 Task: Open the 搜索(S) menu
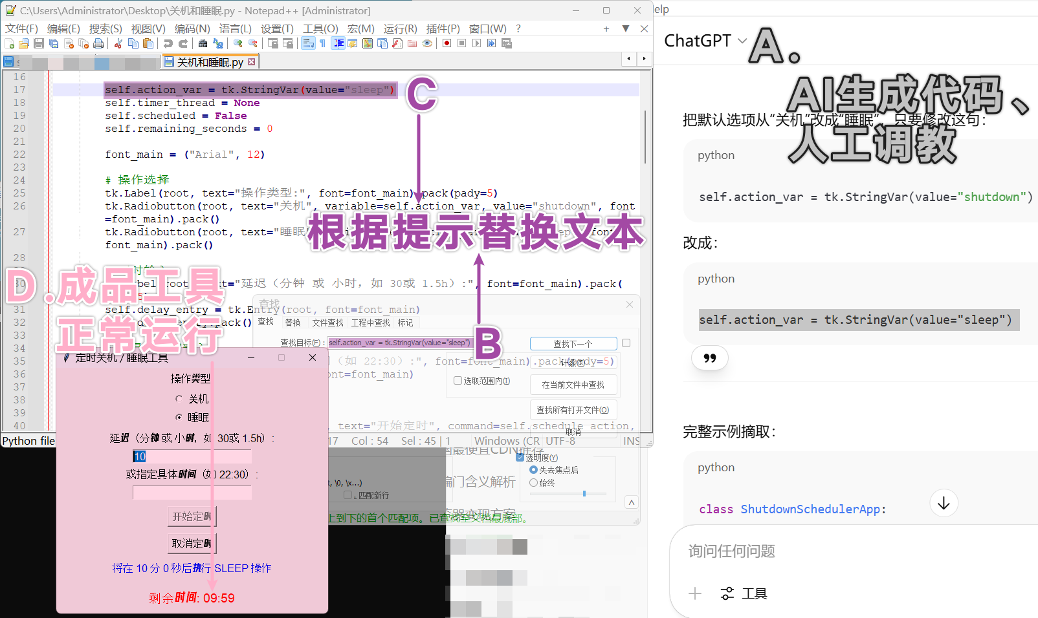(x=105, y=28)
